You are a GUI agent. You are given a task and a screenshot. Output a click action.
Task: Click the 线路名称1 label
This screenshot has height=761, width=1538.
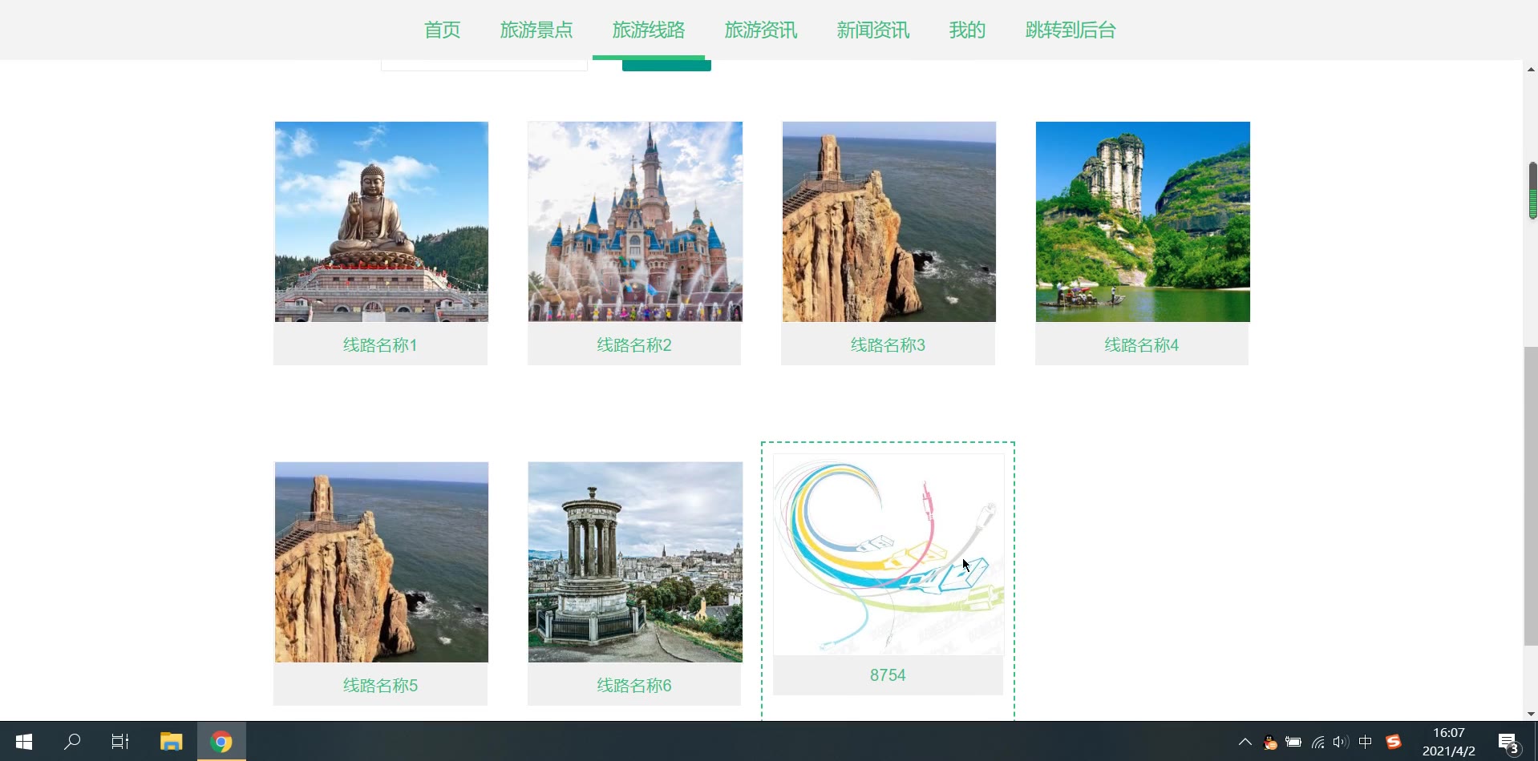click(x=380, y=345)
